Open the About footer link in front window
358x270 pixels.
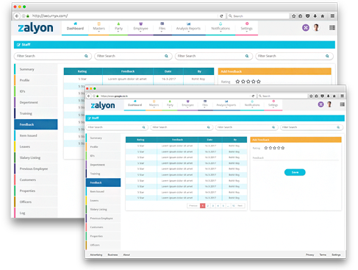pos(126,255)
